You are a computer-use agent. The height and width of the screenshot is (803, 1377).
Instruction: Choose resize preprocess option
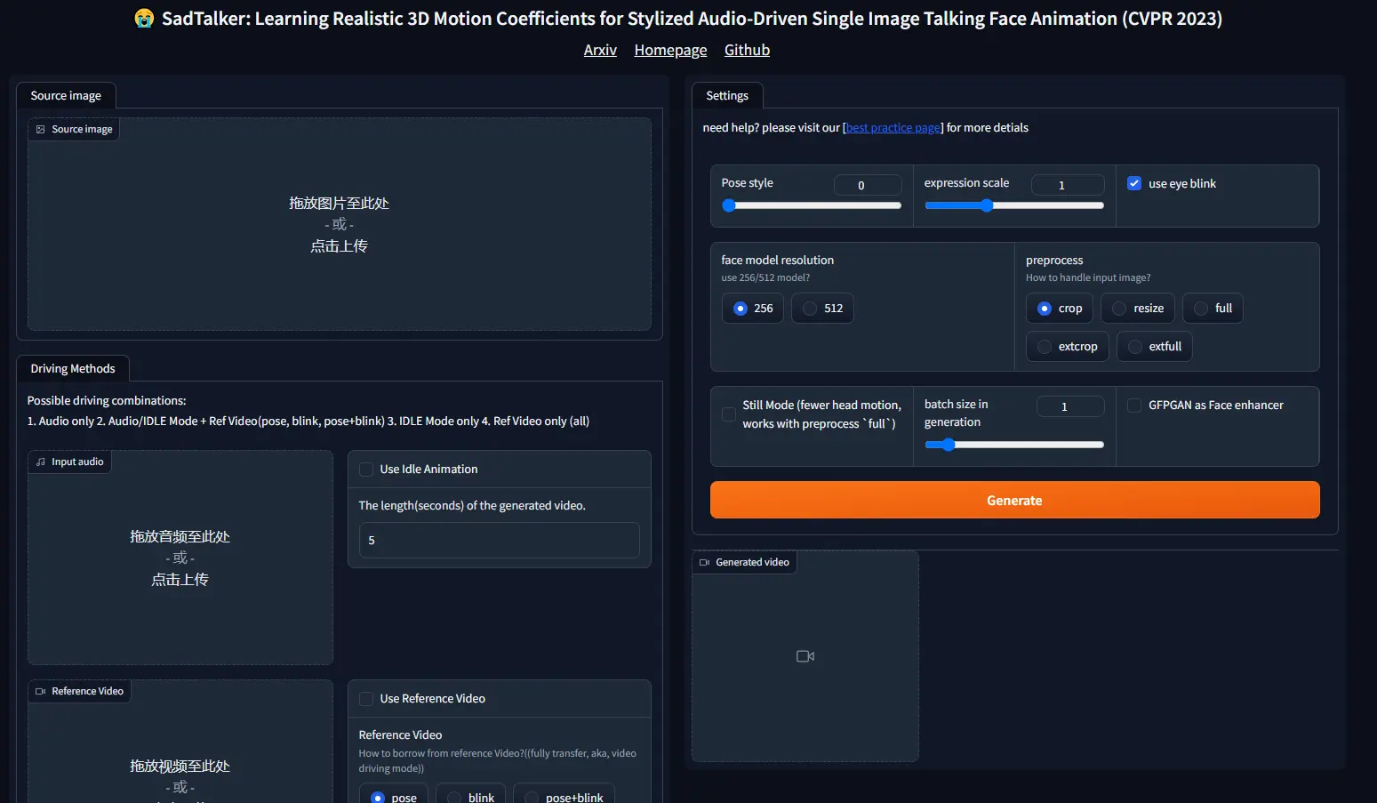click(1138, 308)
